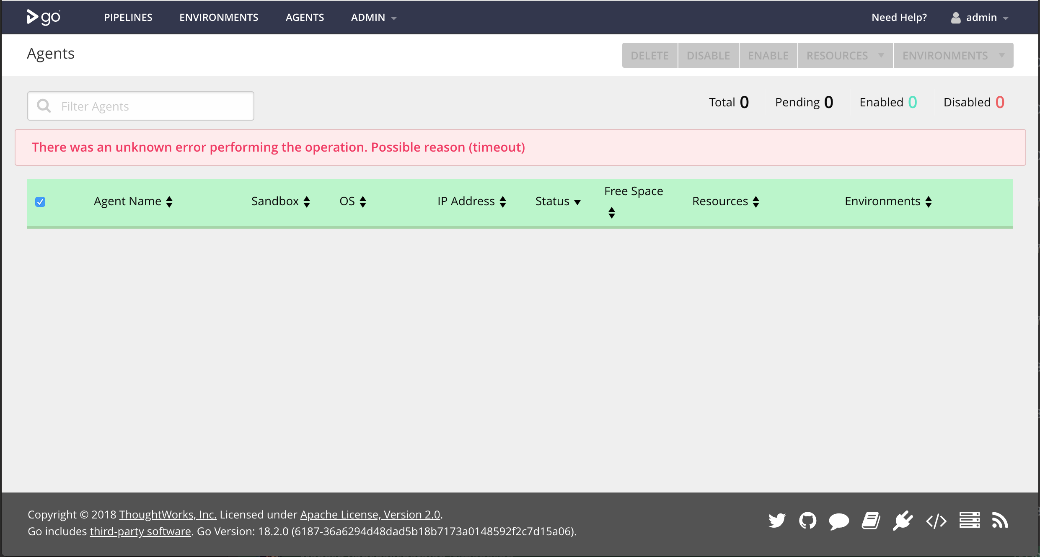Viewport: 1040px width, 557px height.
Task: Open the RSS feed icon
Action: coord(1000,521)
